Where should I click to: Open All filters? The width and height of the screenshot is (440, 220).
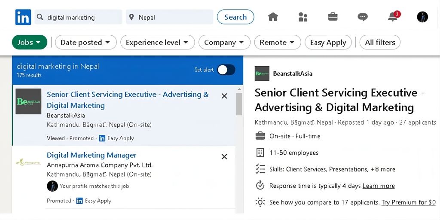380,43
